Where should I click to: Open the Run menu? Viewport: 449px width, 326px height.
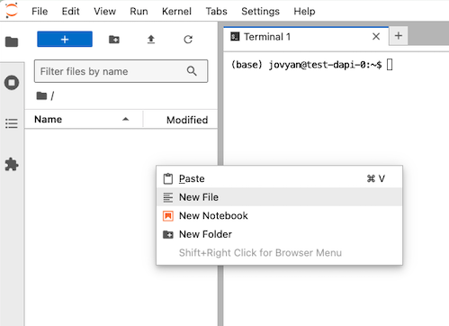click(139, 11)
